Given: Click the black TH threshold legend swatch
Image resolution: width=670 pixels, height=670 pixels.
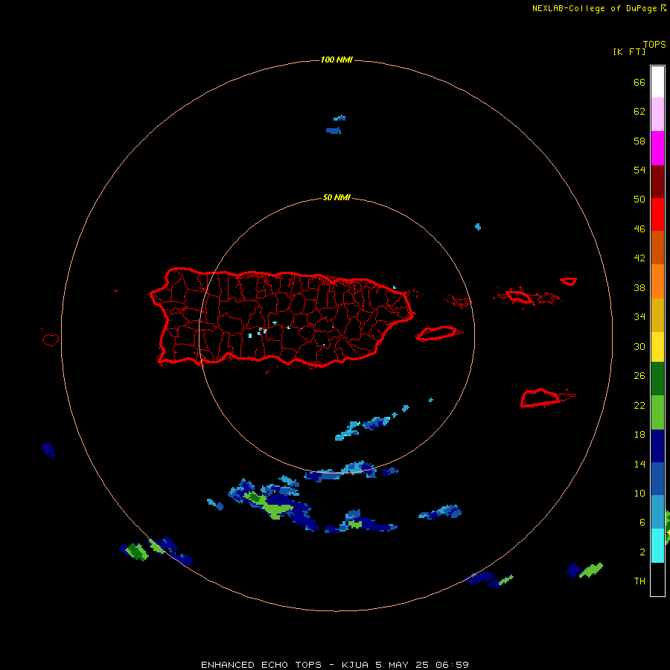Looking at the screenshot, I should point(657,579).
